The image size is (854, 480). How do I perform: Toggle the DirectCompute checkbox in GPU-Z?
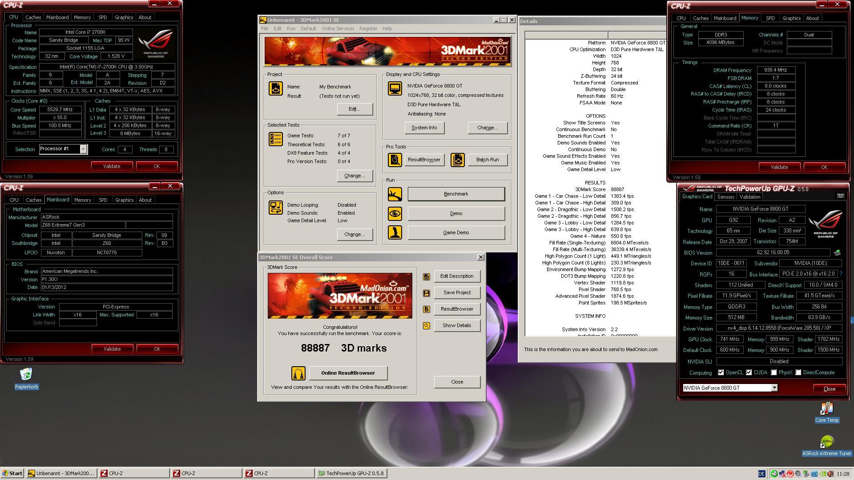coord(798,372)
